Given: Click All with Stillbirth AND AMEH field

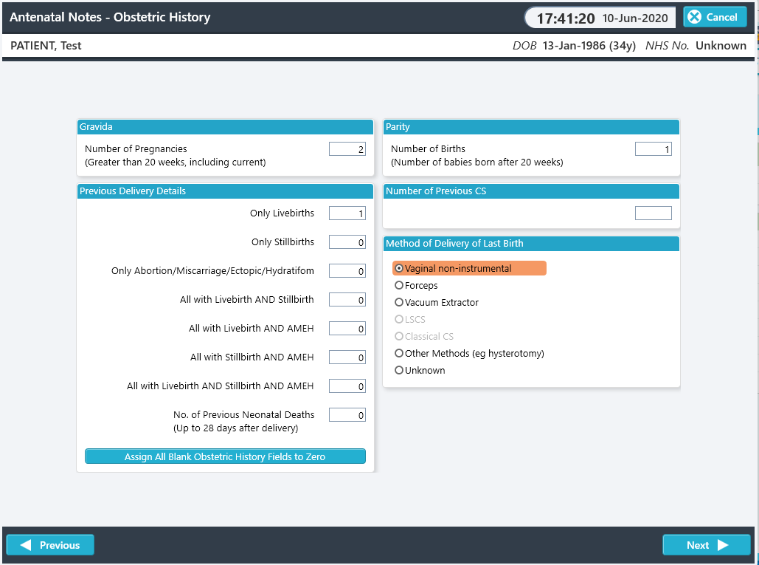Looking at the screenshot, I should (x=347, y=357).
